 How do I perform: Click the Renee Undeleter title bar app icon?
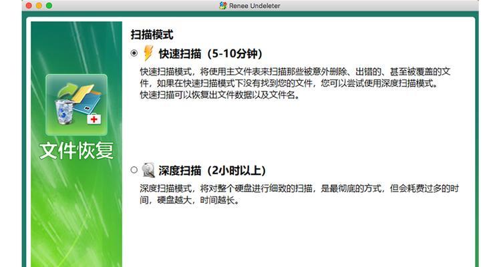click(222, 5)
